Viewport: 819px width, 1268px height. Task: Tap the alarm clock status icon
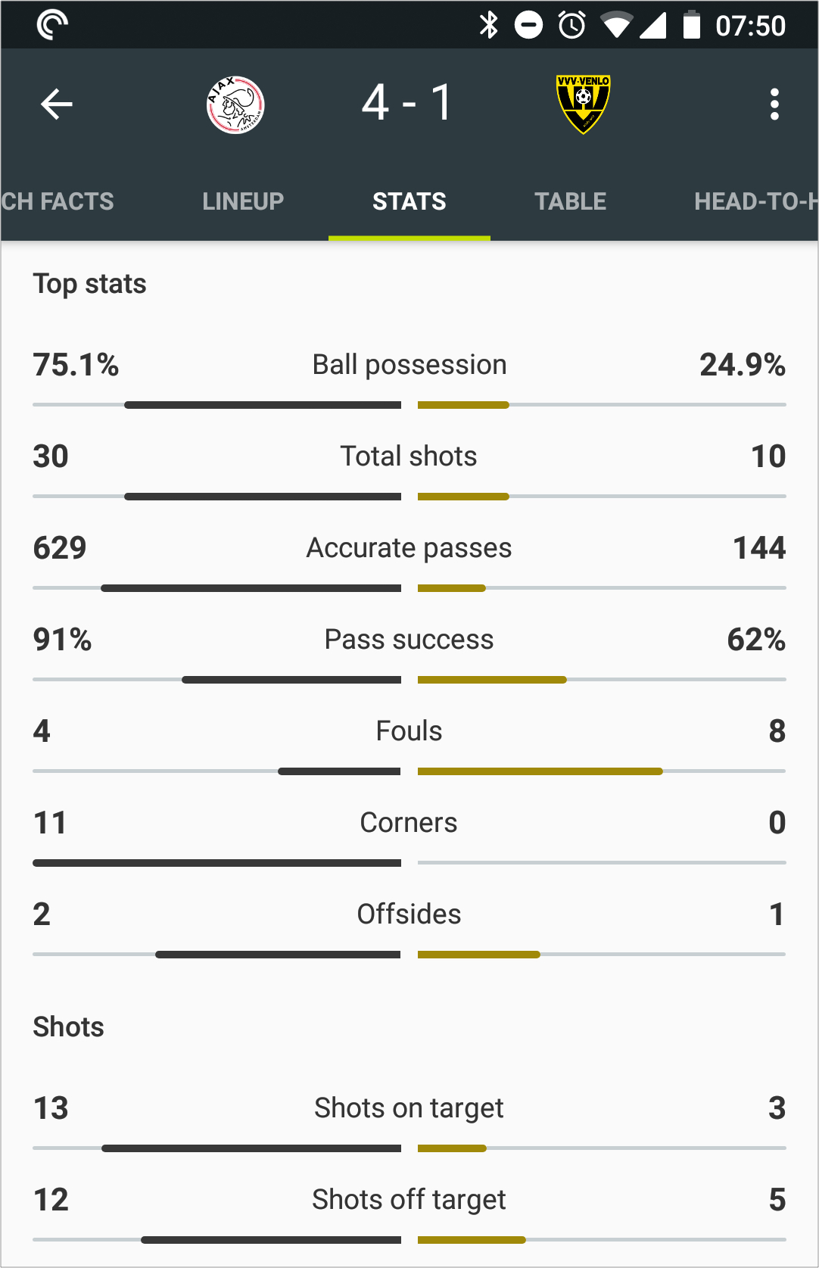[x=572, y=25]
